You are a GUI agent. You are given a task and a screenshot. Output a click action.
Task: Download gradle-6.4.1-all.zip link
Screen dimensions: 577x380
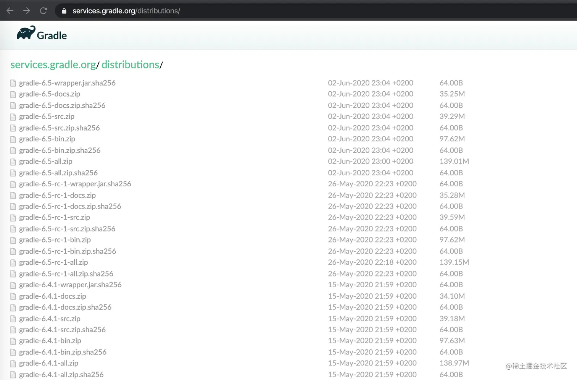click(48, 363)
